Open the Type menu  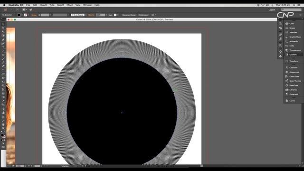pos(52,5)
